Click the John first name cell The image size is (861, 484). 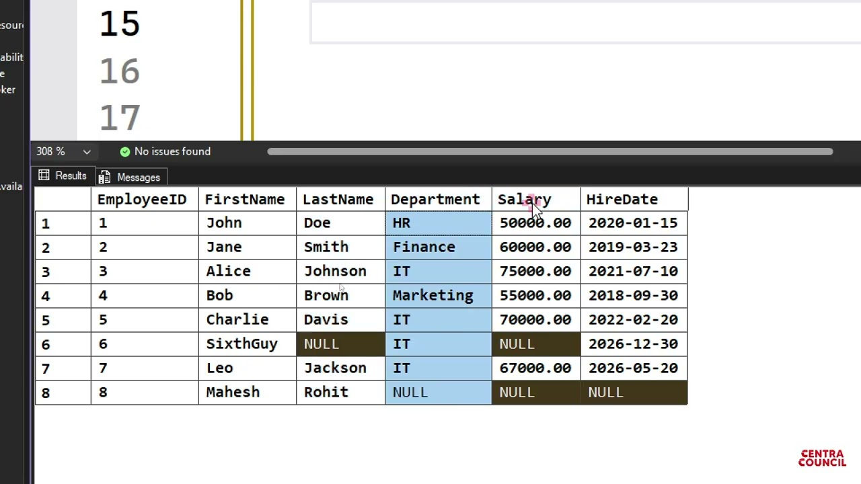pos(248,223)
